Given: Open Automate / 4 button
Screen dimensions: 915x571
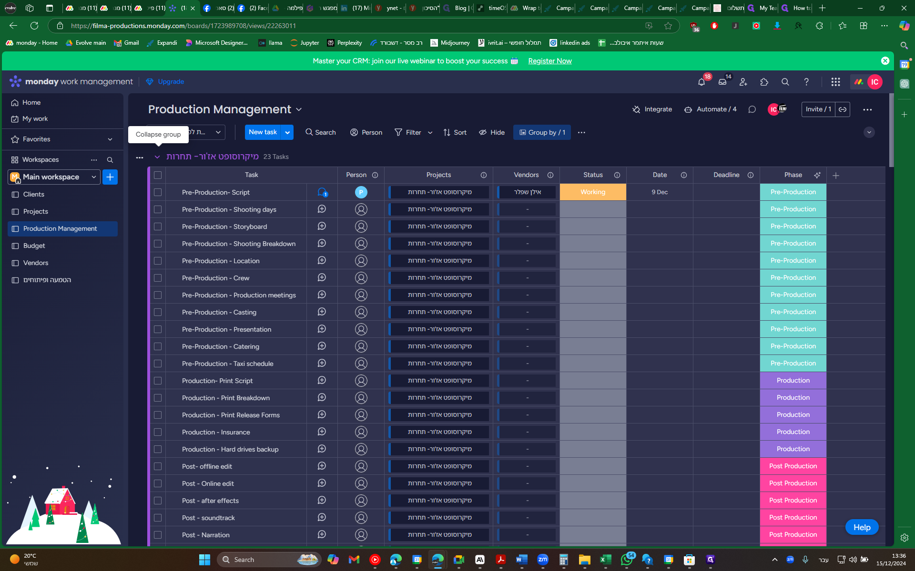Looking at the screenshot, I should point(710,109).
